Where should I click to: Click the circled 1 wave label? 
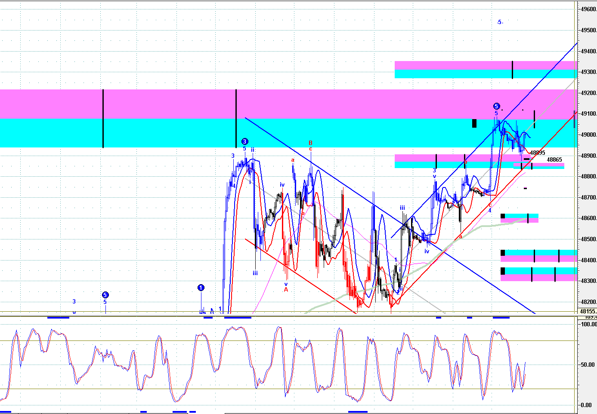(201, 288)
